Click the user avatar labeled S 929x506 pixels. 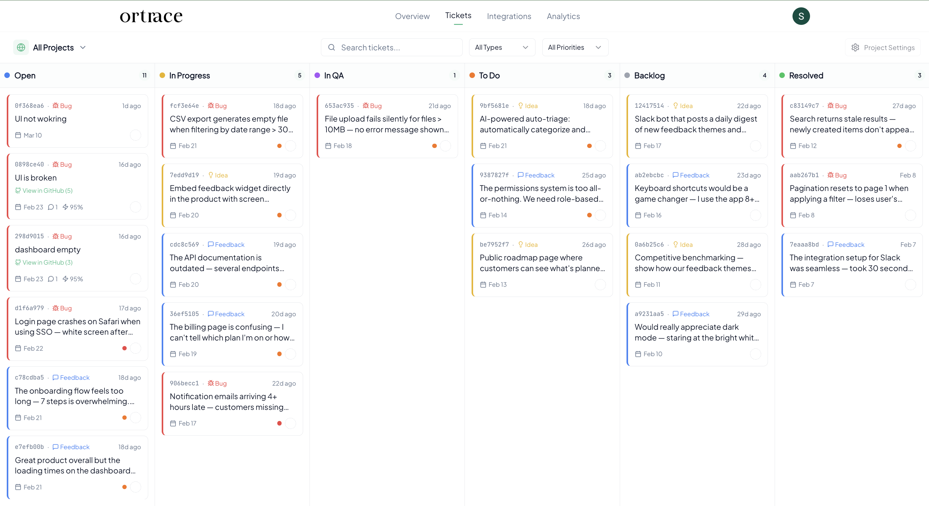pyautogui.click(x=801, y=16)
